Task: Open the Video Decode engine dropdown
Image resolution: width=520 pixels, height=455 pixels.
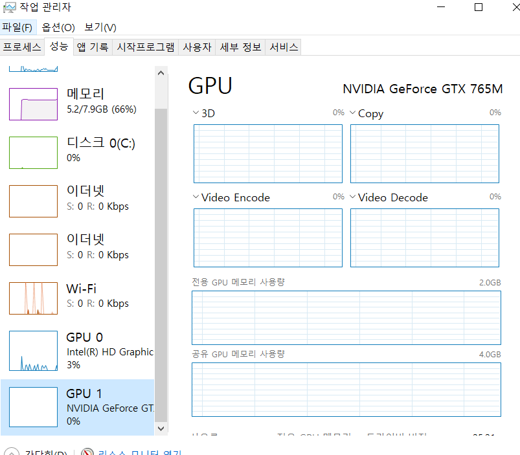Action: pos(353,197)
